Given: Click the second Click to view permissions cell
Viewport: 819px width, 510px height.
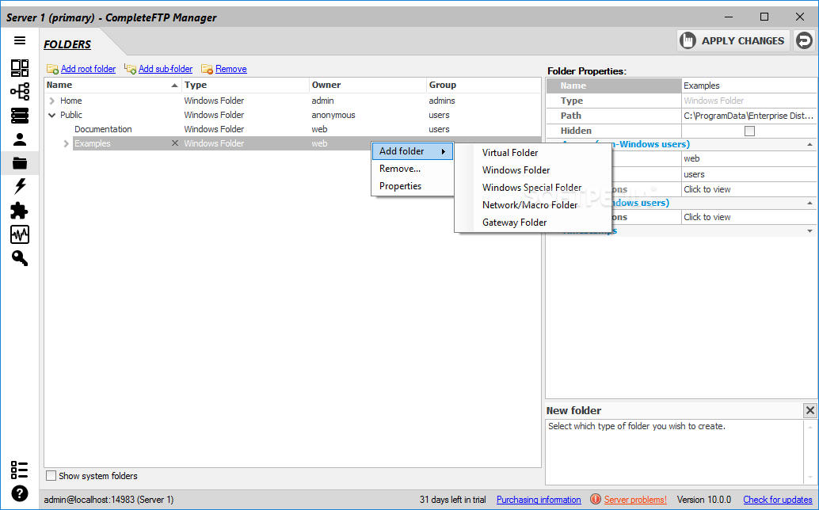Looking at the screenshot, I should pyautogui.click(x=749, y=217).
